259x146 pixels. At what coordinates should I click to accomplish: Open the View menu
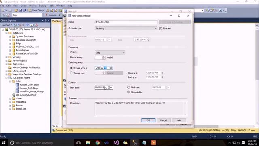point(15,6)
